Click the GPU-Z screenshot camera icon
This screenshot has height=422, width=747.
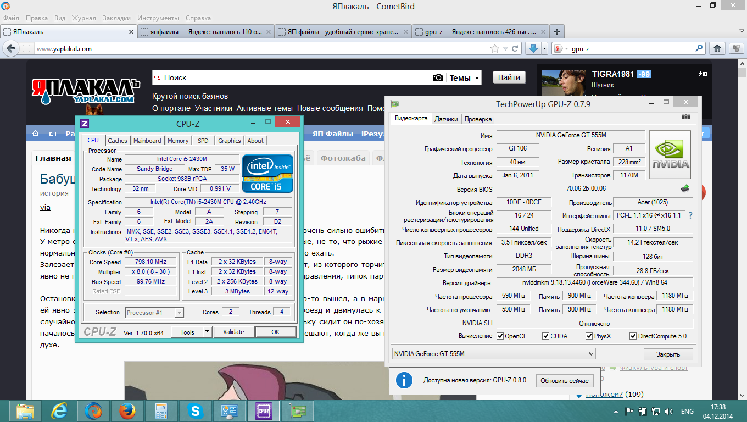pyautogui.click(x=685, y=117)
